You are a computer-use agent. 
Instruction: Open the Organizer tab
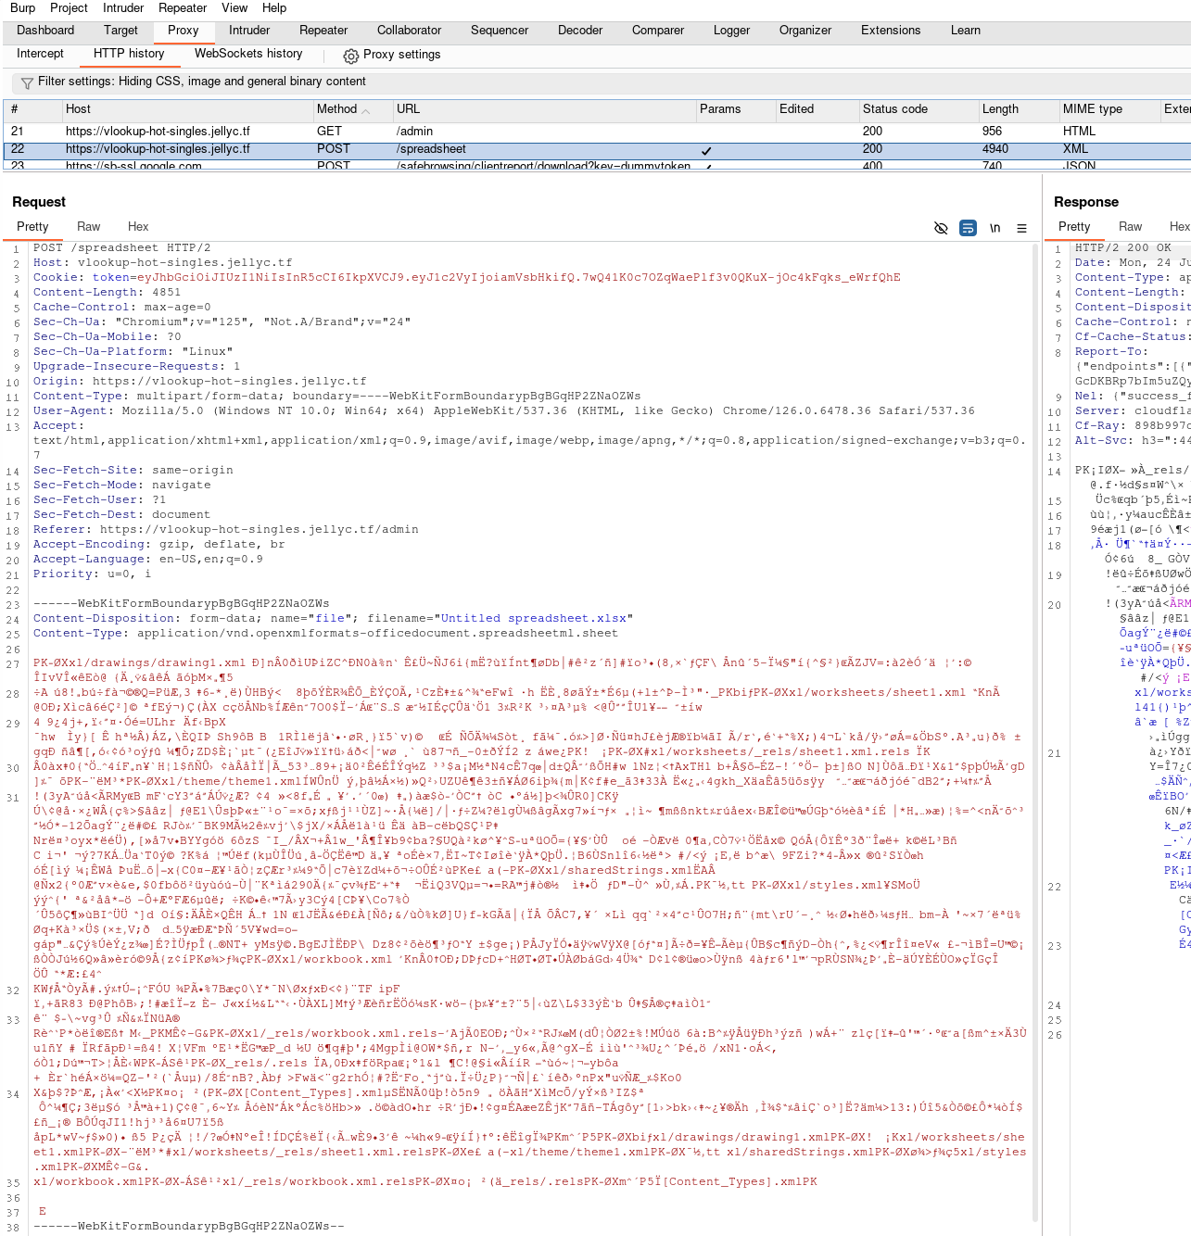[805, 31]
